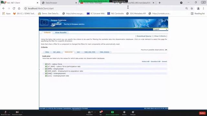
Task: Click the site information icon in address bar
Action: [x=26, y=8]
